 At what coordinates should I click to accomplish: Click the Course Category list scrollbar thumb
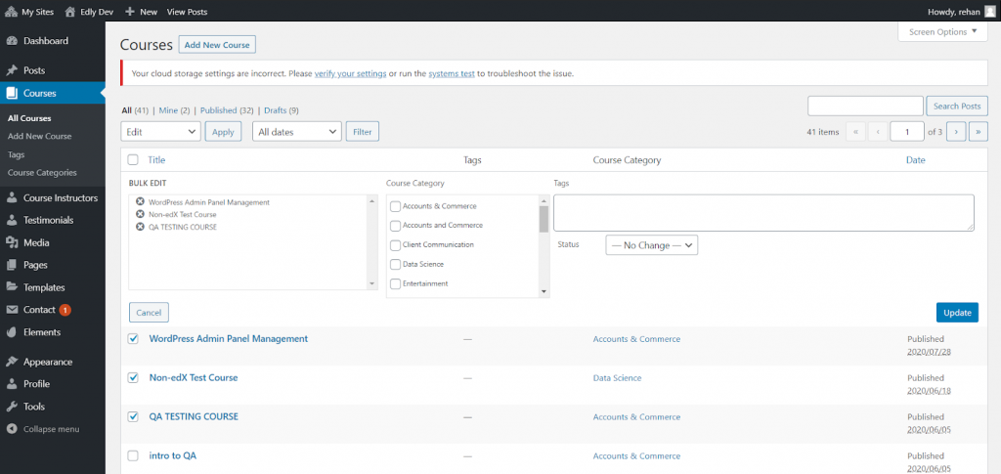[x=544, y=219]
